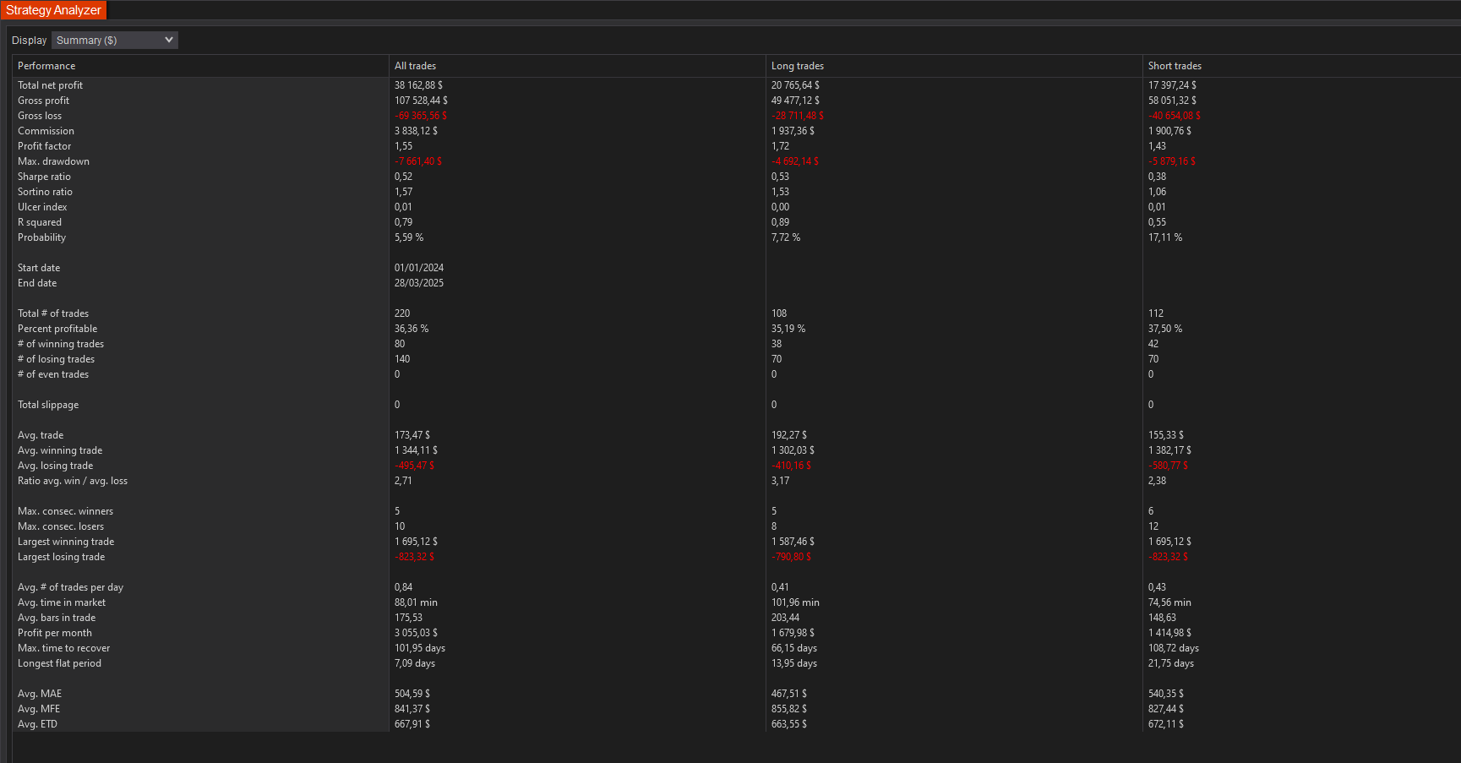Select the Largest losing trade label
The height and width of the screenshot is (763, 1461).
click(x=61, y=557)
